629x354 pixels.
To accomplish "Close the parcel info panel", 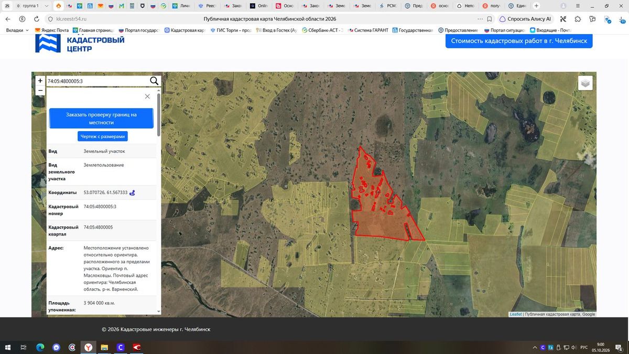I will (147, 96).
